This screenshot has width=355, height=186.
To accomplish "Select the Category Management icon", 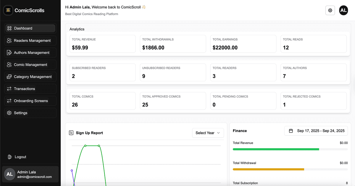I will [x=9, y=77].
